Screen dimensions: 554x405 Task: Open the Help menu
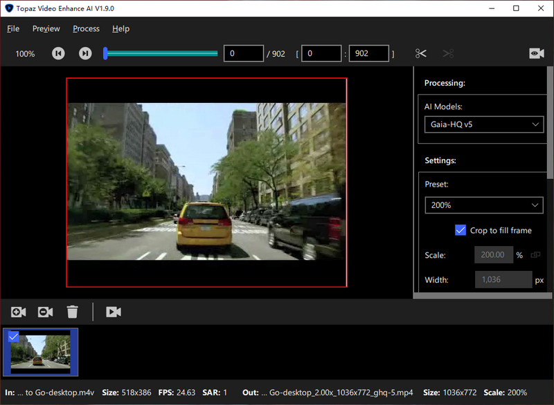pos(120,28)
